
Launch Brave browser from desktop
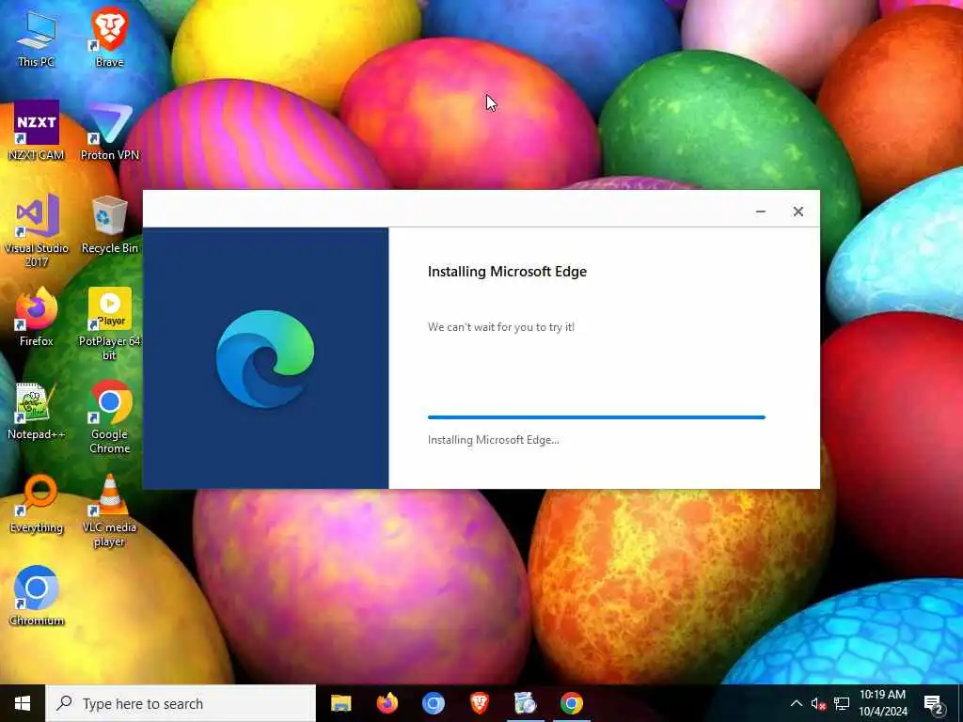109,38
